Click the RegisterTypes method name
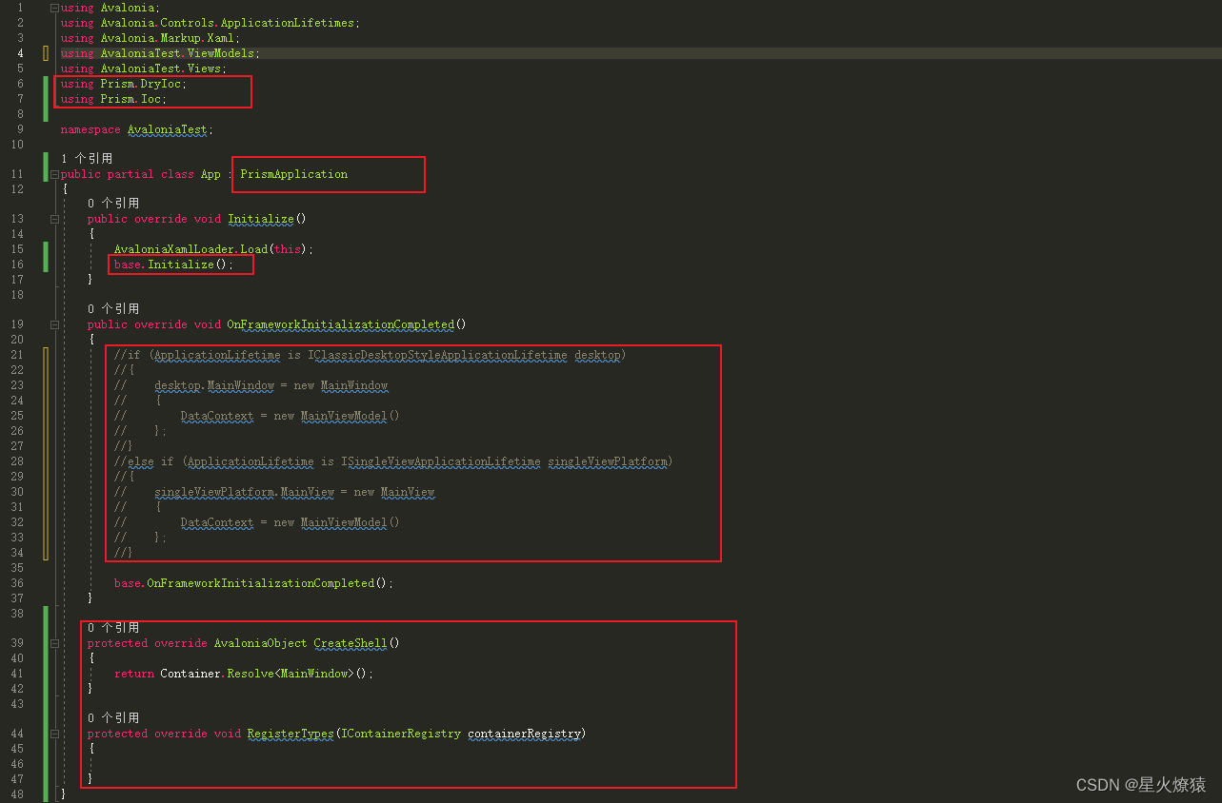1222x803 pixels. point(290,734)
